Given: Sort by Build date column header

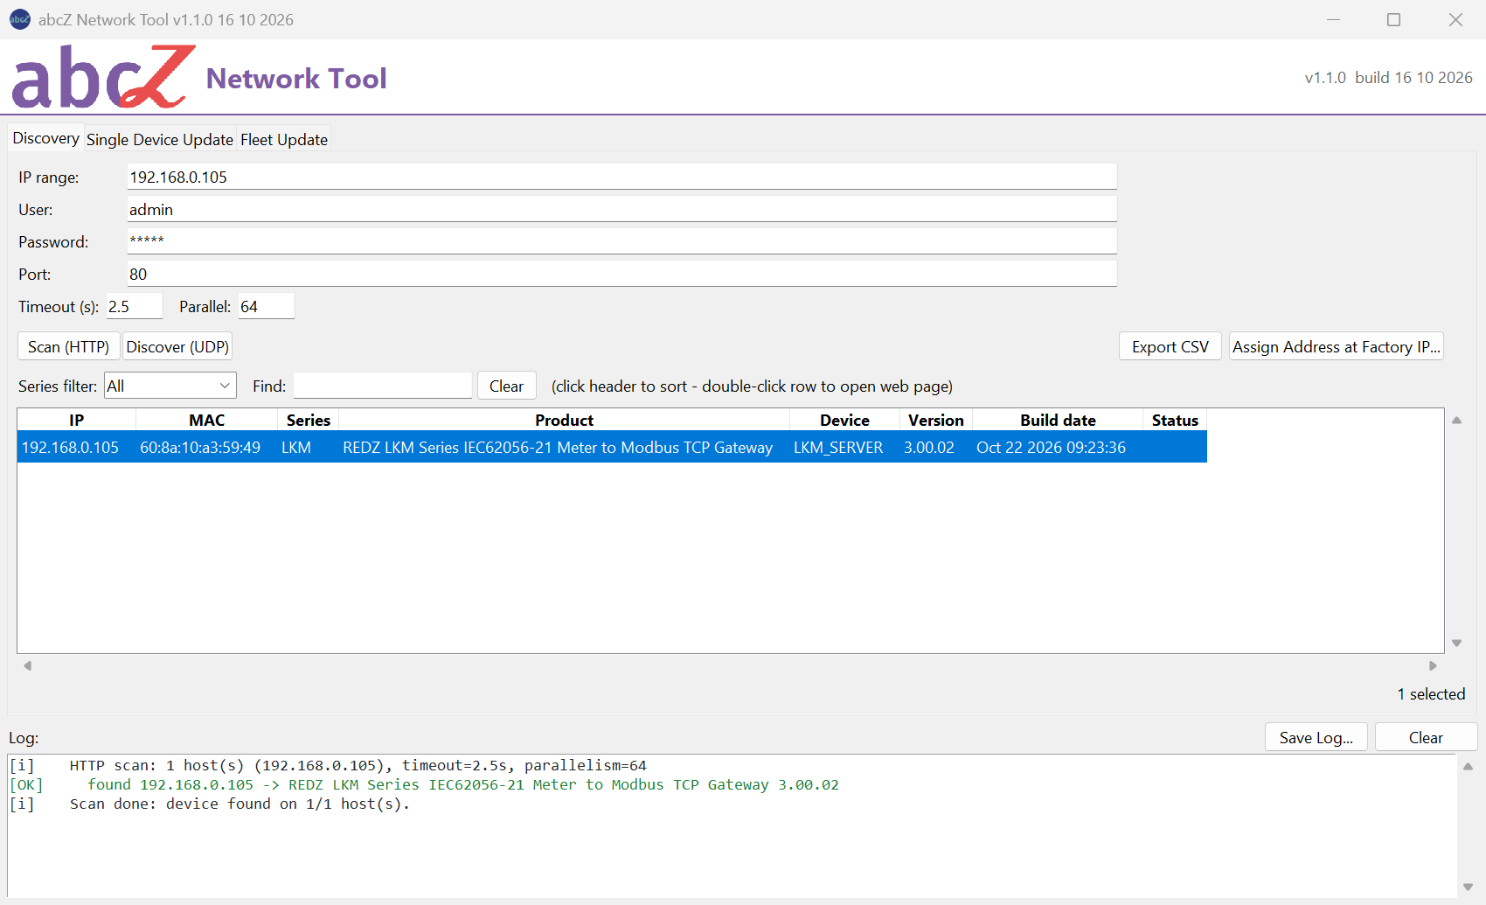Looking at the screenshot, I should coord(1058,420).
